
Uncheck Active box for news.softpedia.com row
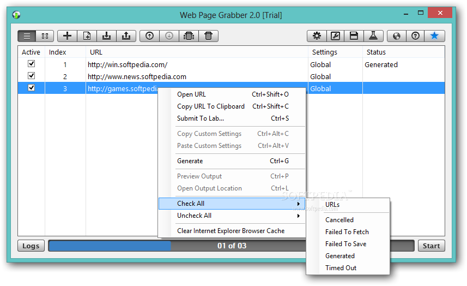pos(31,76)
